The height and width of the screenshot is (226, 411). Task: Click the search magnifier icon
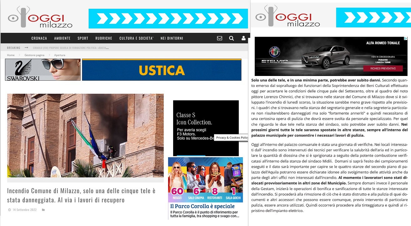tap(231, 38)
